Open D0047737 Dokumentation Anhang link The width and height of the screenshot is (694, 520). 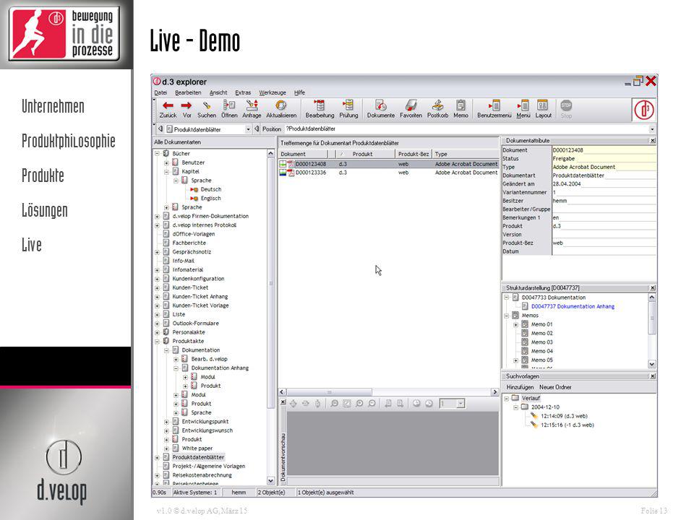click(573, 306)
